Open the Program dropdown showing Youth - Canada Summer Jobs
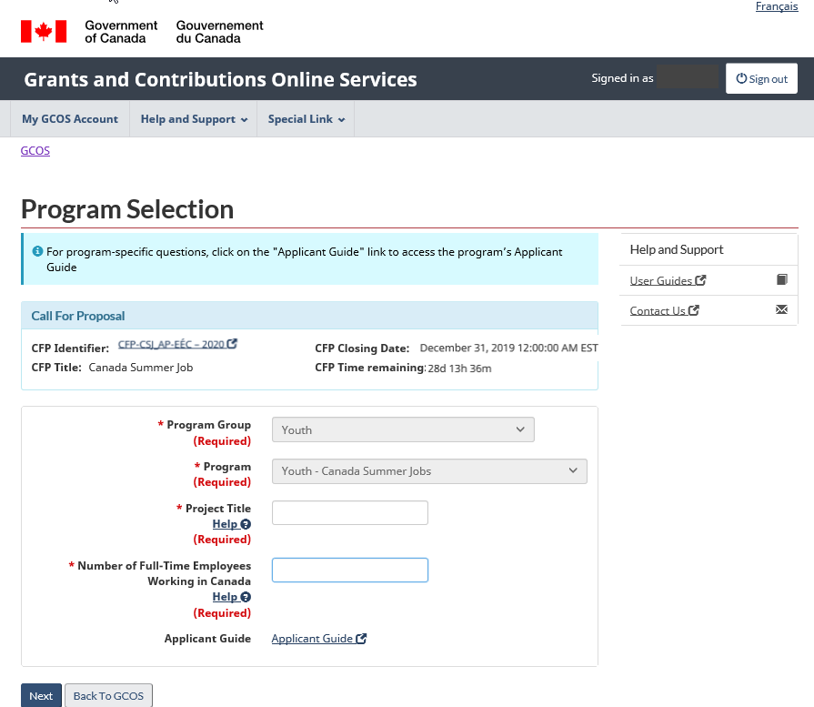814x707 pixels. 429,471
